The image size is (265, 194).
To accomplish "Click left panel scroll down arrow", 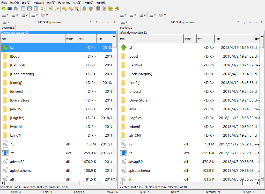I will [x=114, y=179].
